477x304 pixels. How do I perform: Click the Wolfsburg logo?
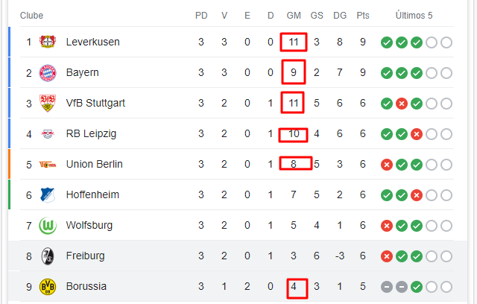[48, 226]
